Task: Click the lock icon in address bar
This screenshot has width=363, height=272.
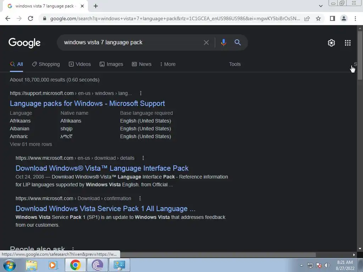Action: (45, 18)
